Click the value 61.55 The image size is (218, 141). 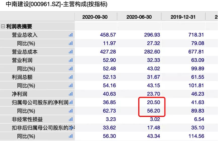pyautogui.click(x=198, y=77)
